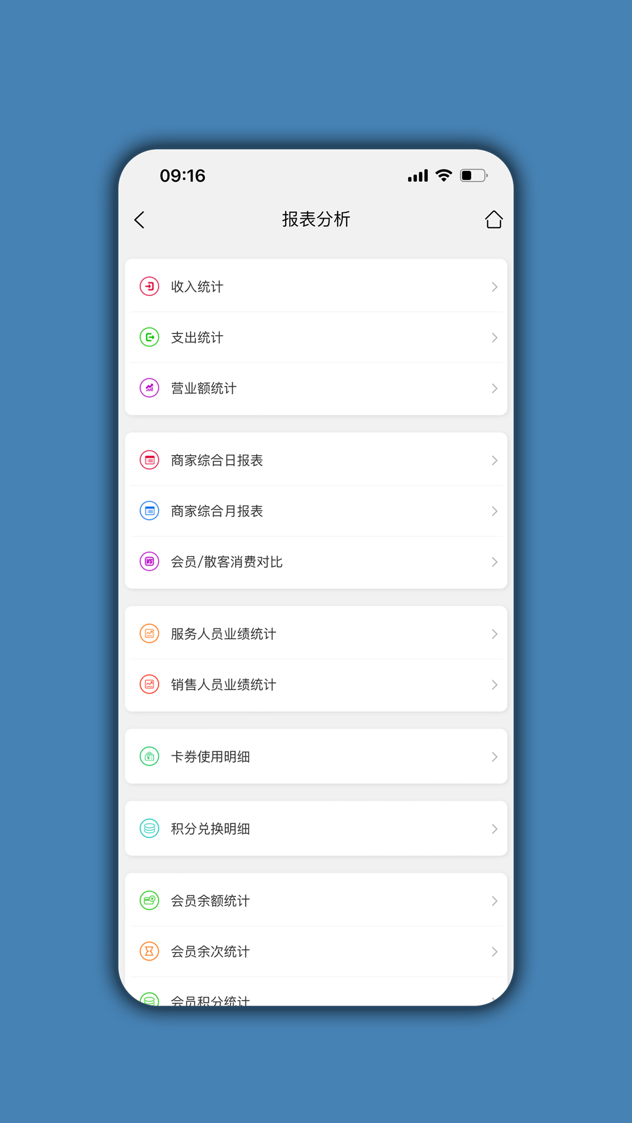Select the orange hourglass icon for 会员余次统计
Image resolution: width=632 pixels, height=1123 pixels.
149,951
